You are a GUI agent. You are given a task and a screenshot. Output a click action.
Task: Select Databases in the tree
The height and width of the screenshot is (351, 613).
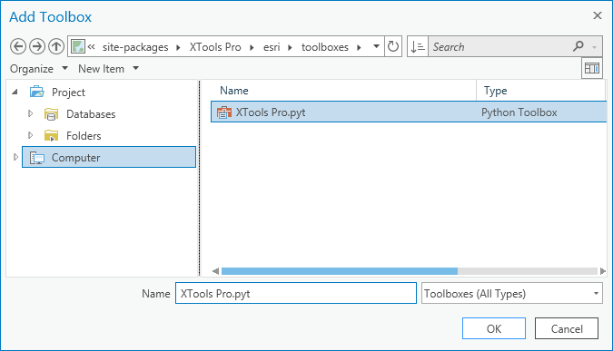click(x=91, y=114)
